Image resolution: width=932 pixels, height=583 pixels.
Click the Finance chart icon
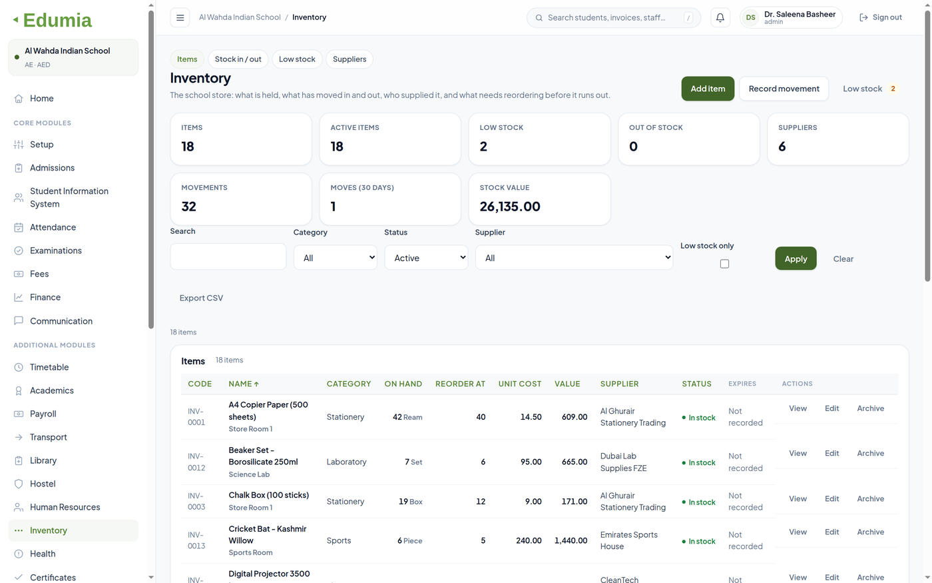pyautogui.click(x=19, y=297)
